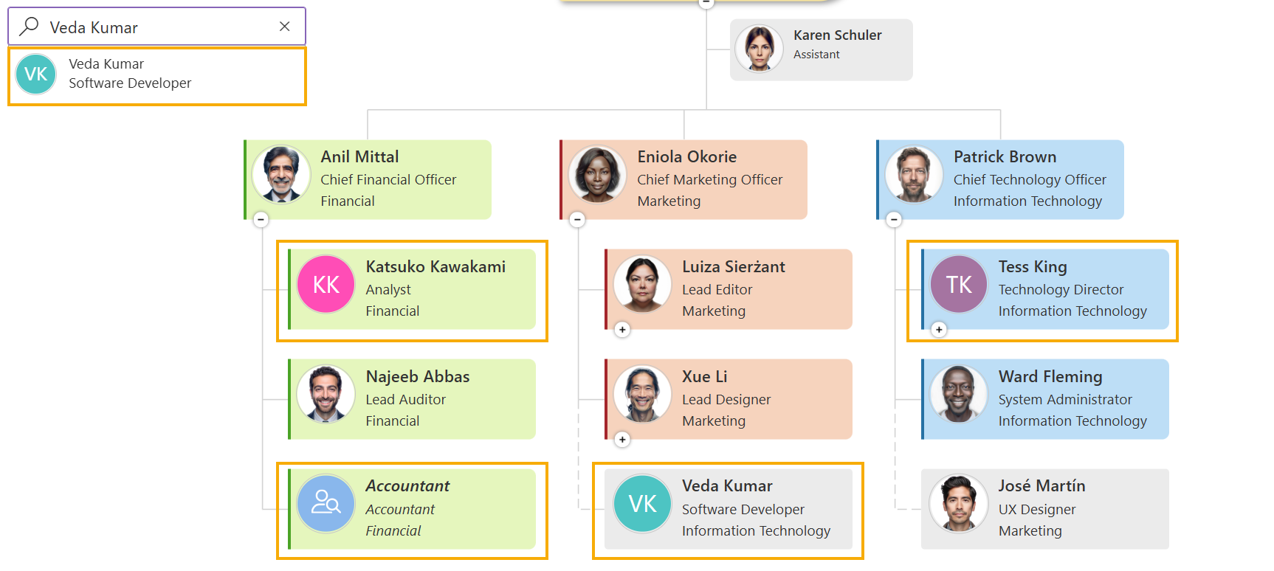Select José Martín UX Designer card
The image size is (1274, 571).
click(x=1045, y=509)
